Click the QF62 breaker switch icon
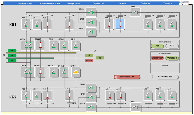The image size is (194, 115). click(136, 107)
